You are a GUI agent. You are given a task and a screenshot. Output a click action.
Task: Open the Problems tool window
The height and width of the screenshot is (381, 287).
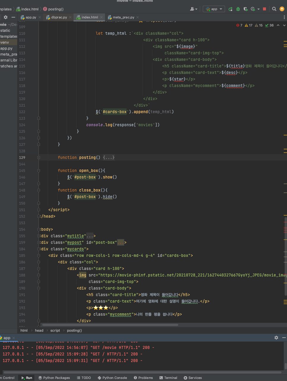(x=143, y=378)
